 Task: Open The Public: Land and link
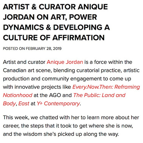99,95
